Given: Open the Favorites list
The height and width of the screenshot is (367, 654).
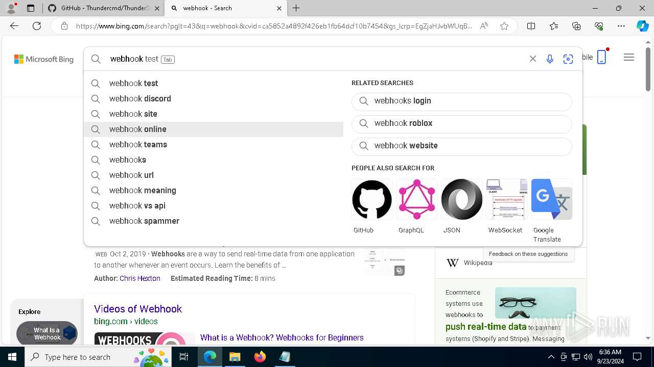Looking at the screenshot, I should pos(554,26).
